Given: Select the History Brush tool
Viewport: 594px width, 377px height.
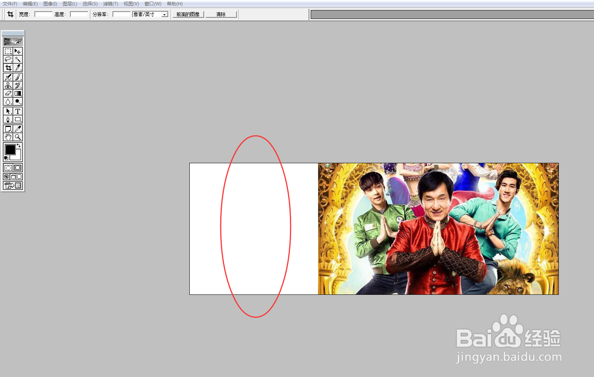Looking at the screenshot, I should point(18,85).
